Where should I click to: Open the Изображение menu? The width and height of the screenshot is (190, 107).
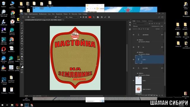coord(43,14)
